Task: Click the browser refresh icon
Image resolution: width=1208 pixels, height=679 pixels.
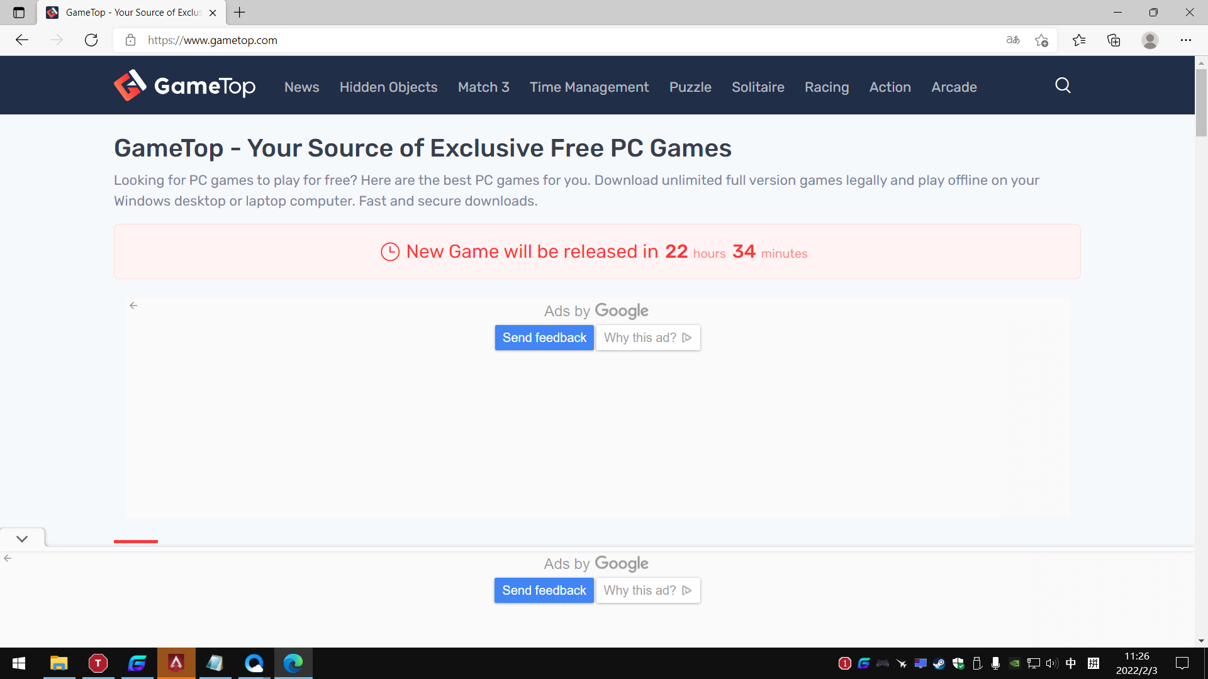Action: (91, 40)
